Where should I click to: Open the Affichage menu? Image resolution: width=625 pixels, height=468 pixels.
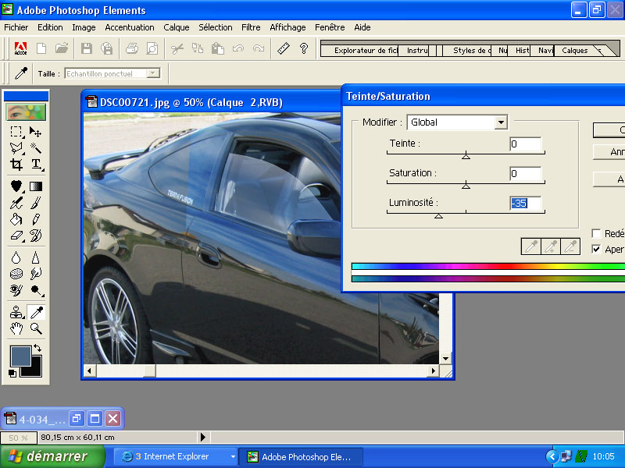pos(287,27)
